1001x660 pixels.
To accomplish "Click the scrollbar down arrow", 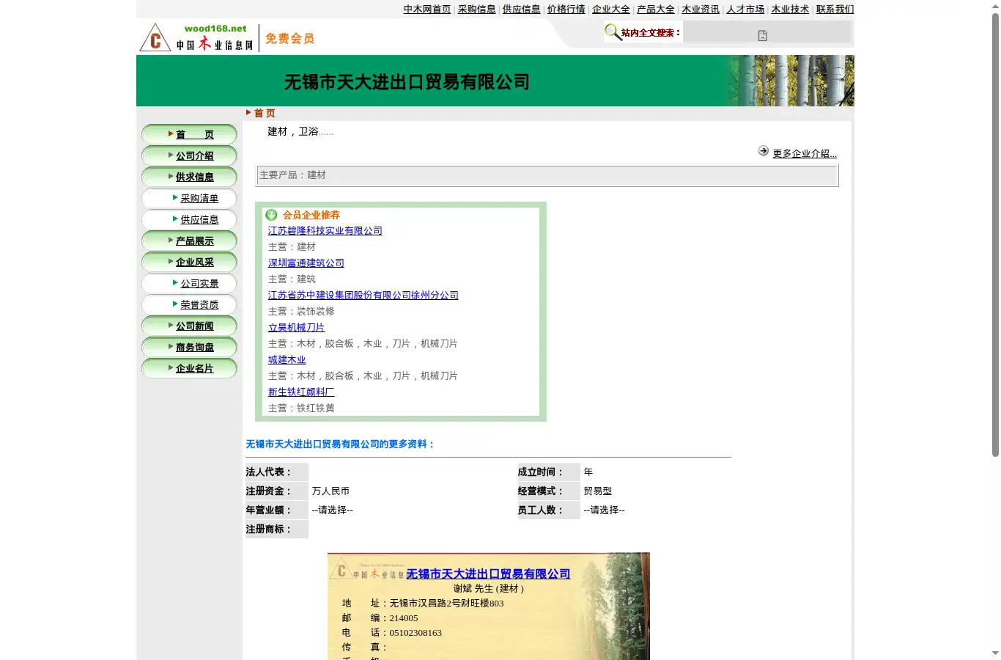I will (995, 653).
